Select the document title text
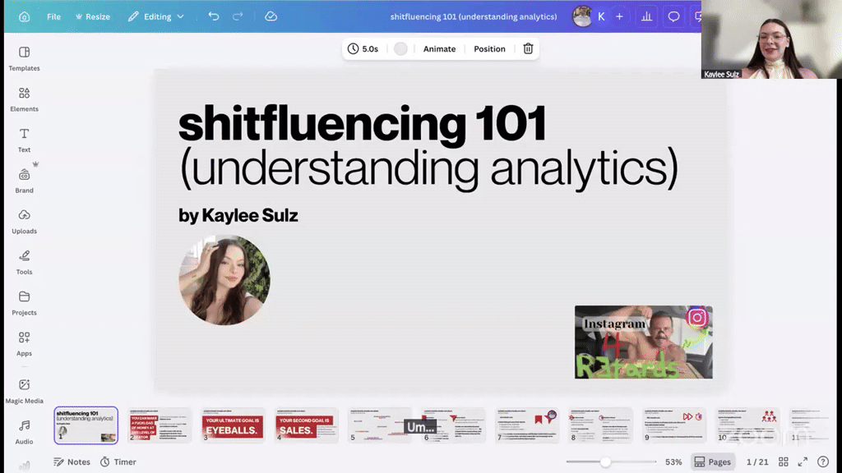Screen dimensions: 842x473 [x=473, y=16]
